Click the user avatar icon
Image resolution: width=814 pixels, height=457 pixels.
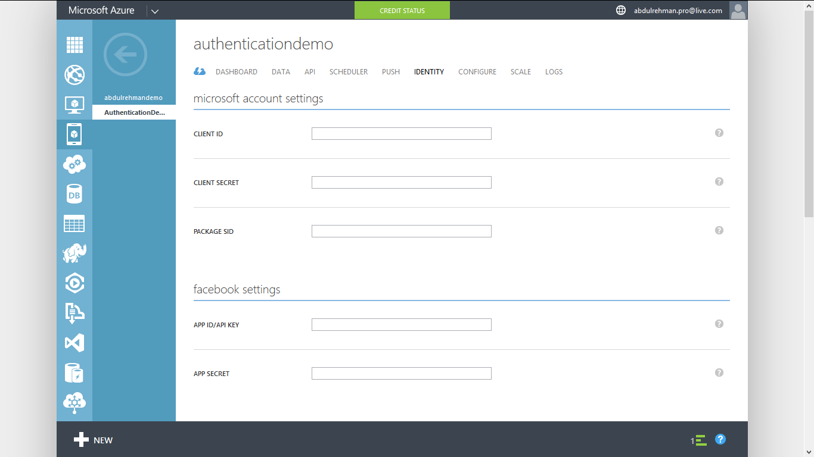738,10
